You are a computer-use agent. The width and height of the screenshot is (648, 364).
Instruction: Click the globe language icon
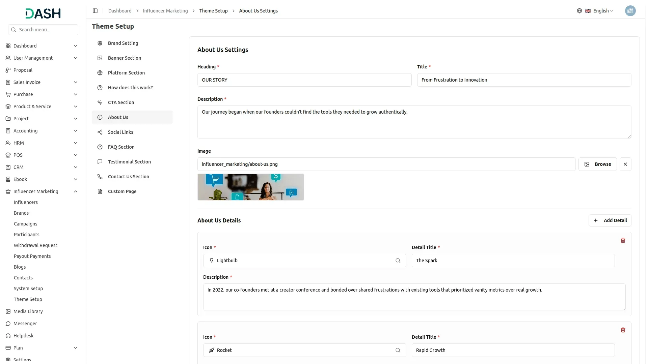point(579,11)
